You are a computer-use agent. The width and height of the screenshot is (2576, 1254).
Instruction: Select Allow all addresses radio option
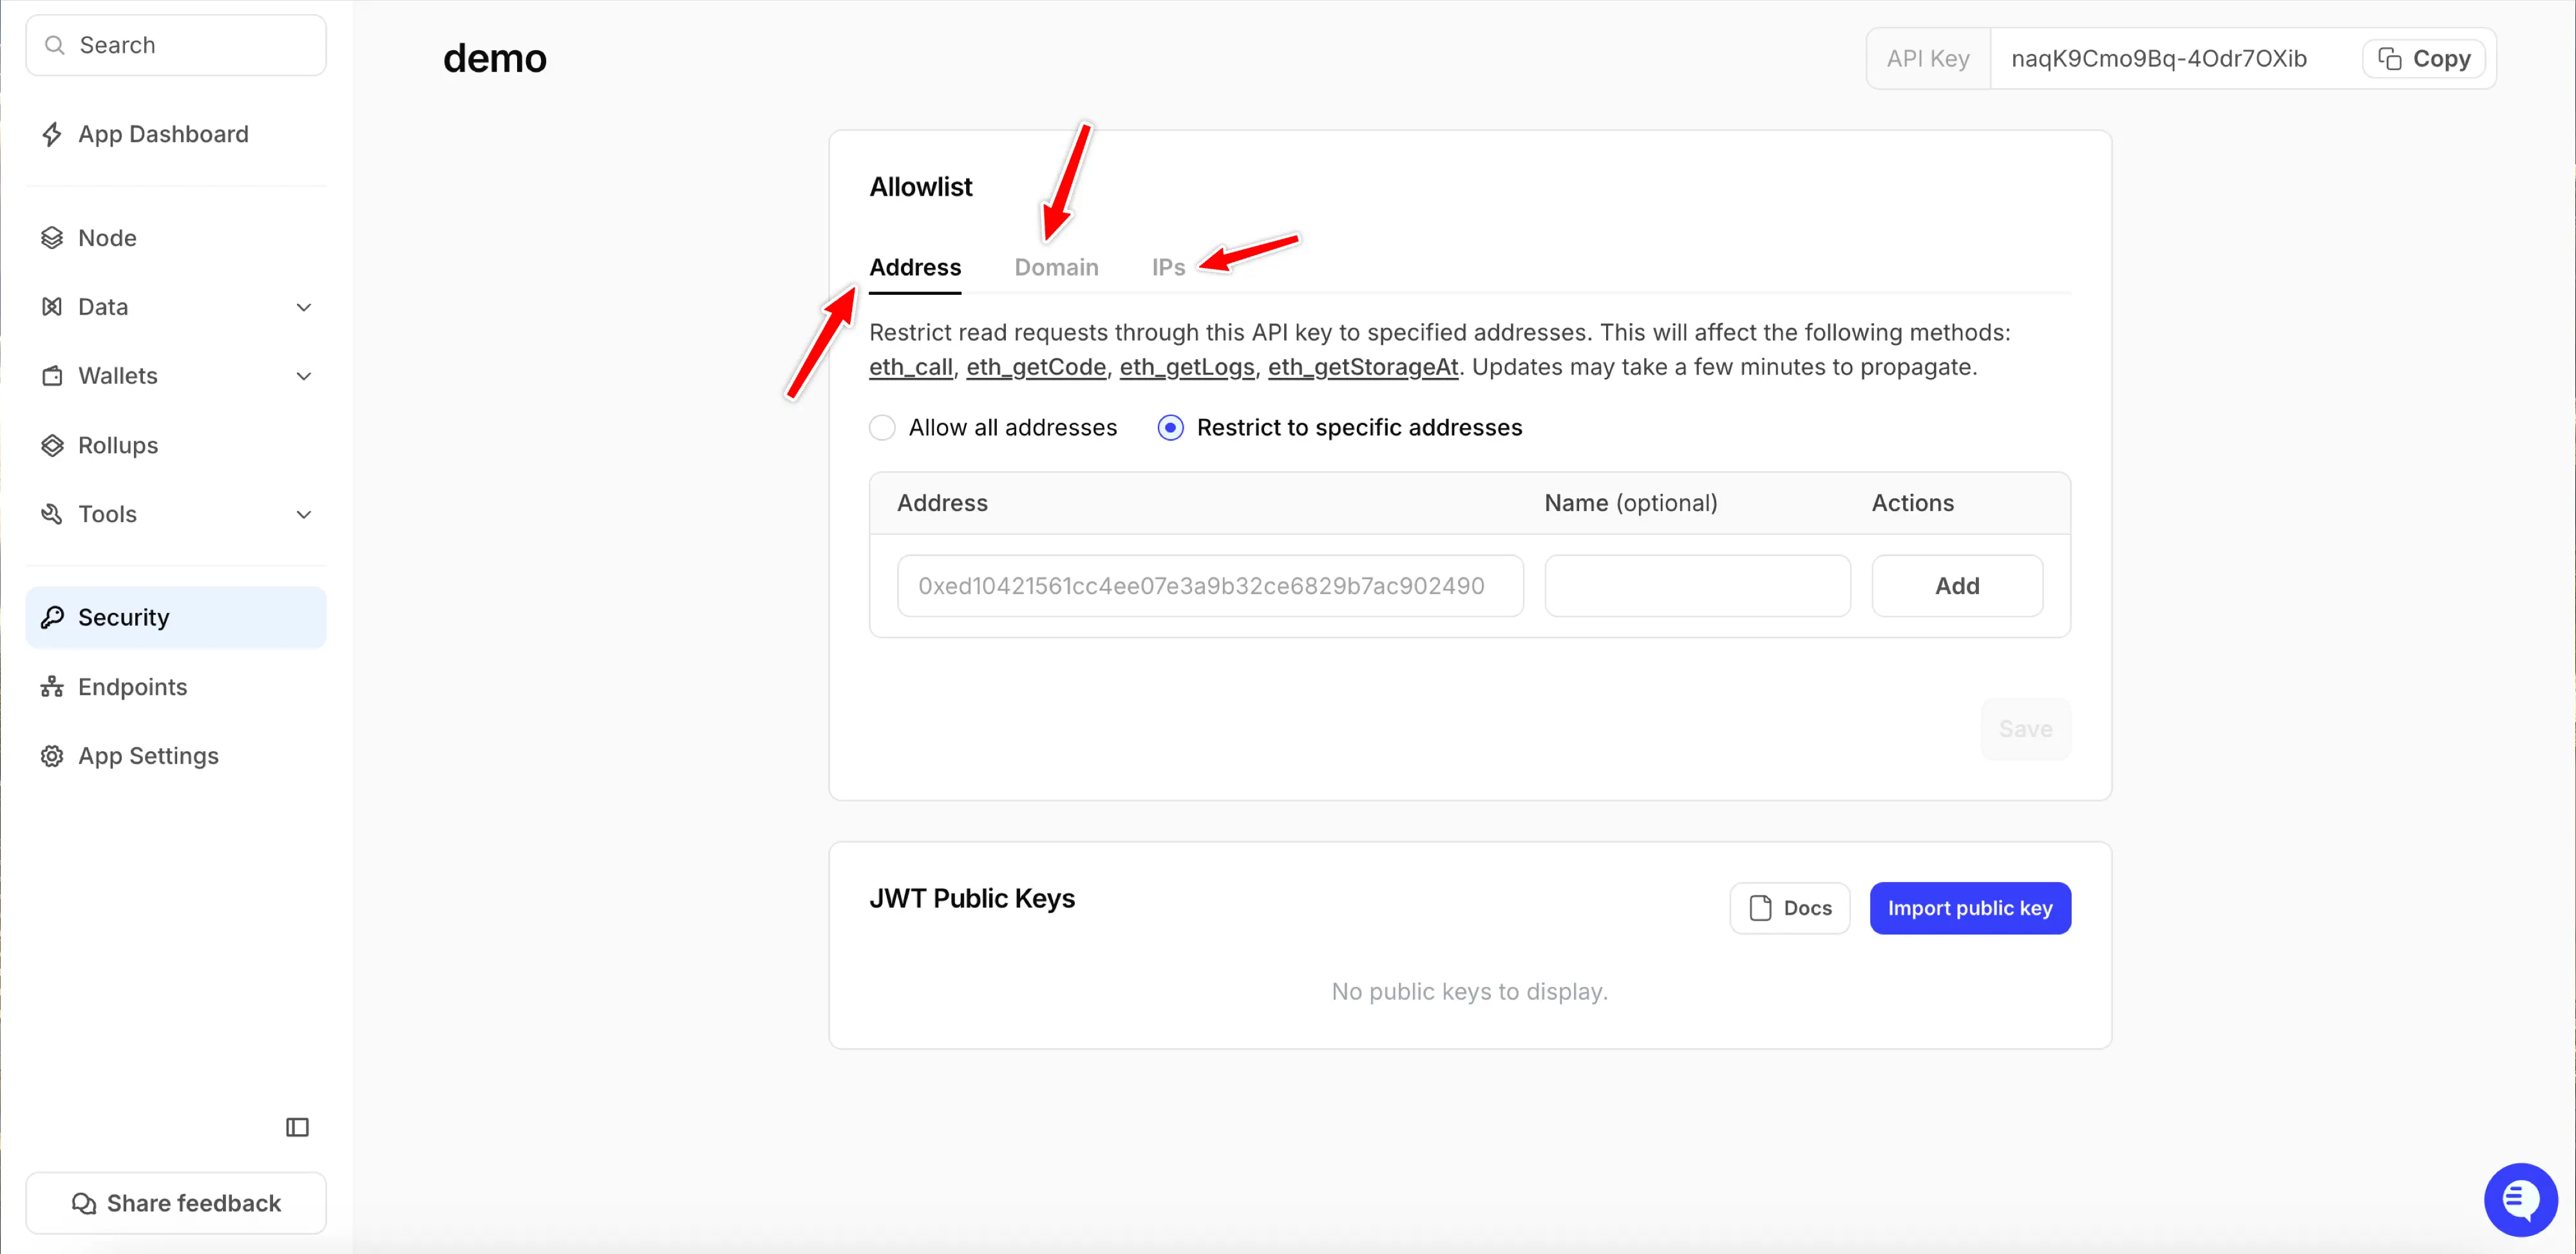point(882,427)
